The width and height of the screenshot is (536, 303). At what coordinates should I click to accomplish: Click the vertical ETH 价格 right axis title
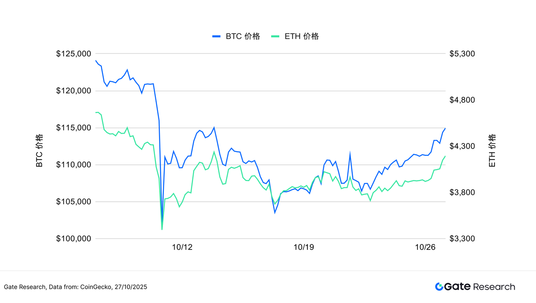492,151
